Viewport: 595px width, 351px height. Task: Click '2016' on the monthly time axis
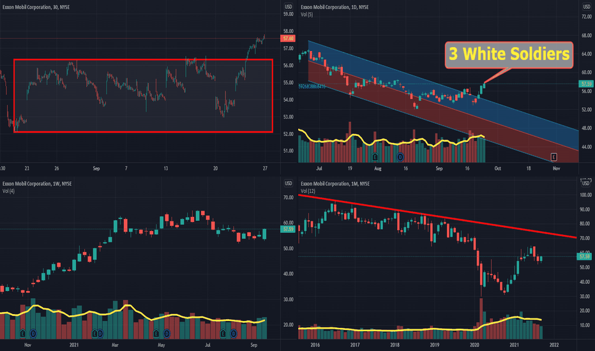(315, 345)
